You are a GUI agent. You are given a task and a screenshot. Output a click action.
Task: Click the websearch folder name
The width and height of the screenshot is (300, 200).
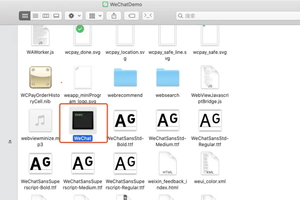tap(167, 95)
